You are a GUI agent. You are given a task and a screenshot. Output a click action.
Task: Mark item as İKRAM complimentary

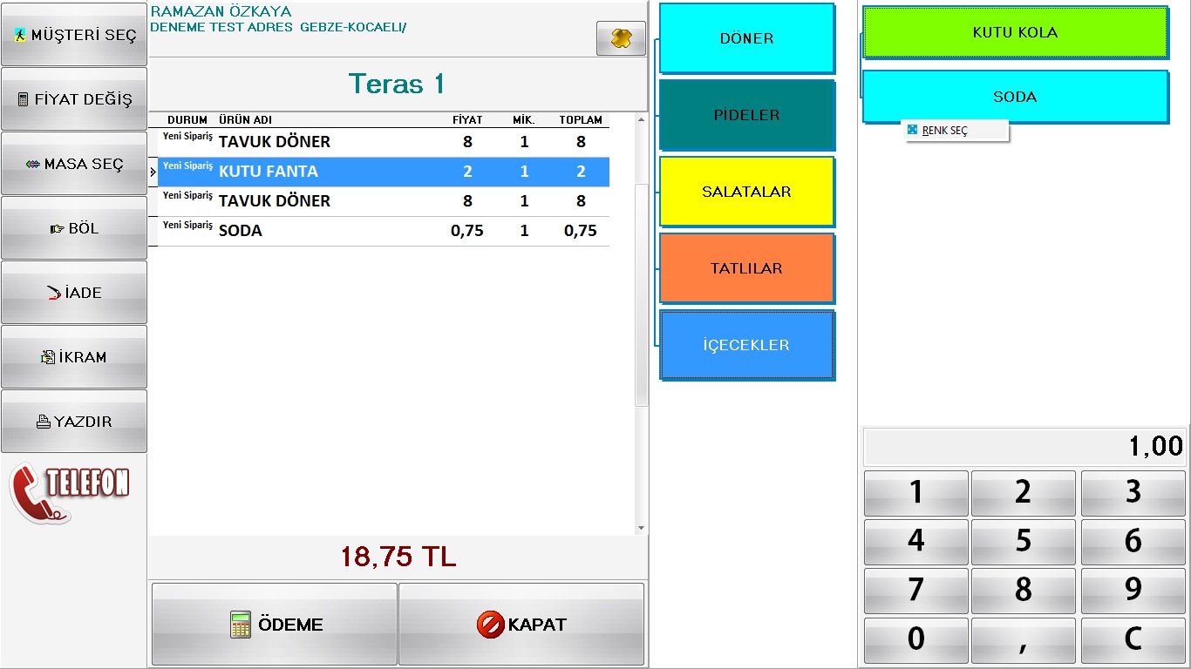coord(74,357)
